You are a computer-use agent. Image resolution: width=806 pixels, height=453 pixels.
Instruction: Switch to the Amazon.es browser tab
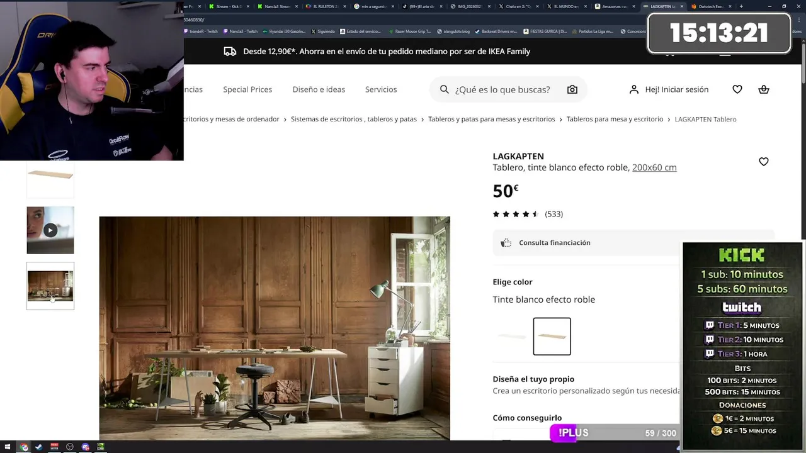tap(615, 6)
